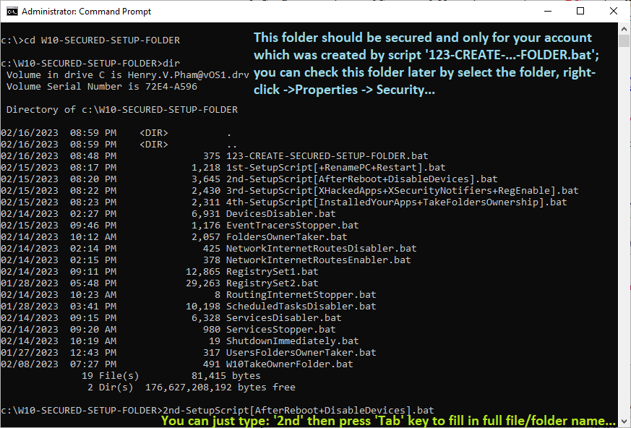The height and width of the screenshot is (428, 631).
Task: Minimize the Command Prompt window
Action: (x=547, y=12)
